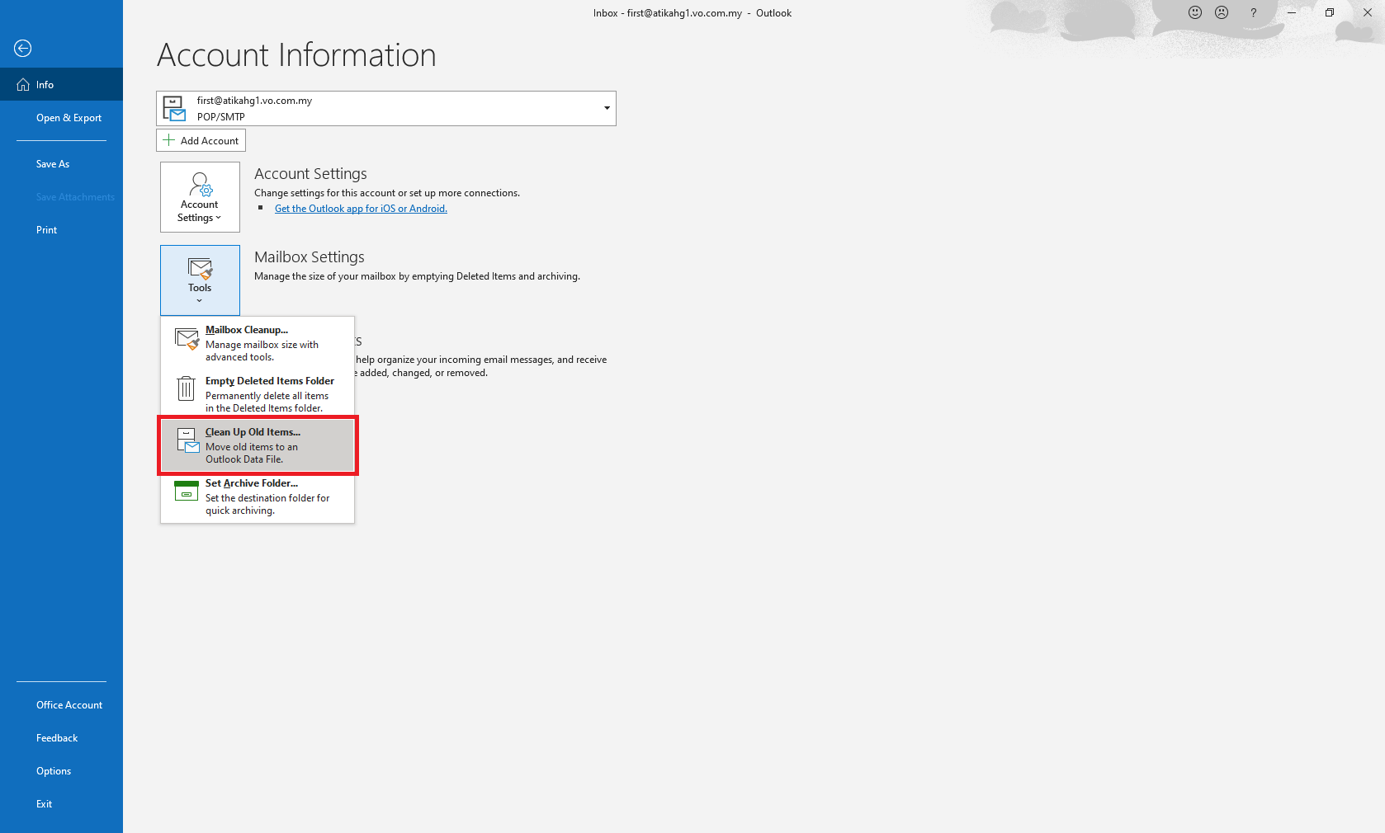Click the Mailbox Cleanup envelope icon
Viewport: 1385px width, 833px height.
[x=187, y=339]
